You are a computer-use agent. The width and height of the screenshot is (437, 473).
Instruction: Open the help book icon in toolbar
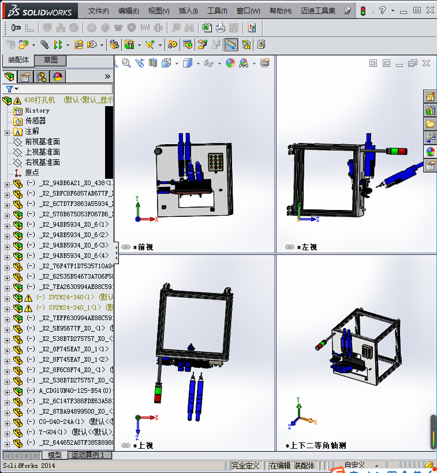251,28
